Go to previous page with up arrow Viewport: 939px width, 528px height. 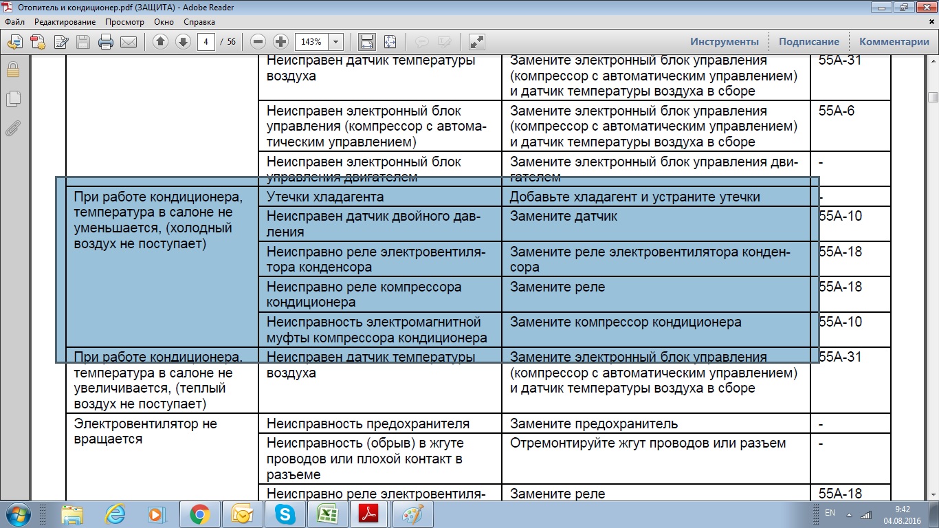point(160,42)
